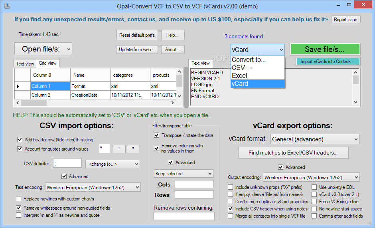Viewport: 375px width, 228px height.
Task: Toggle 'Remove whitespace around non-quoted fields'
Action: pyautogui.click(x=18, y=208)
